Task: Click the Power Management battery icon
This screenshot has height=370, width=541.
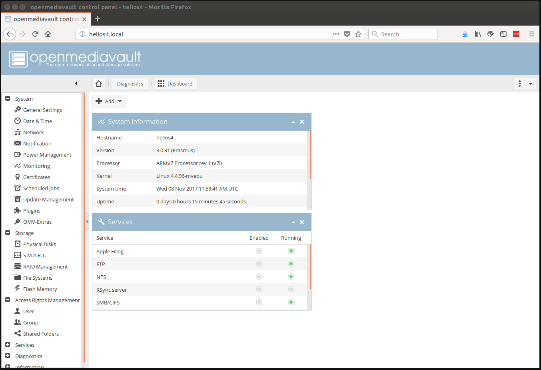Action: [18, 154]
